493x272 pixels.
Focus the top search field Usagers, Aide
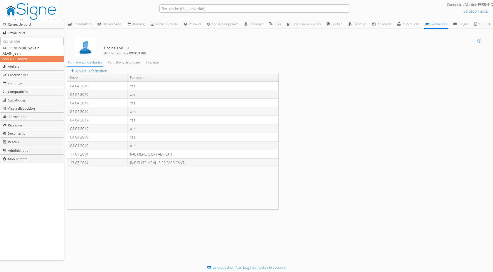(x=254, y=9)
